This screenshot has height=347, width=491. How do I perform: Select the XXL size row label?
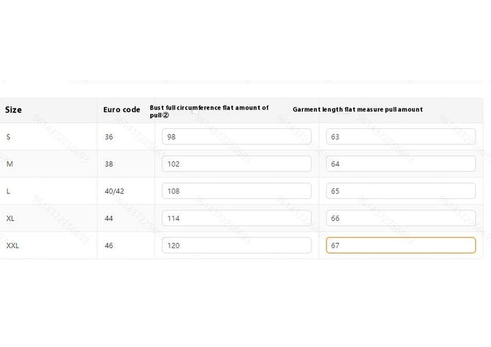[12, 245]
